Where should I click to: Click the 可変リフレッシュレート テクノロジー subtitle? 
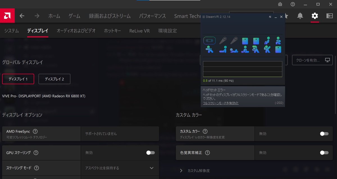(x=27, y=137)
